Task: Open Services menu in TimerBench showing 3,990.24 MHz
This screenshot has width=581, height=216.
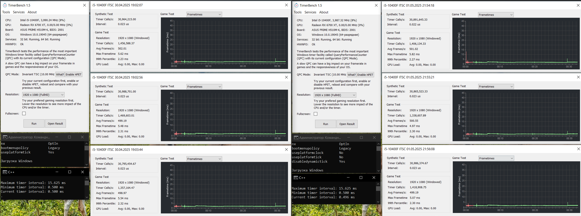Action: [x=19, y=12]
